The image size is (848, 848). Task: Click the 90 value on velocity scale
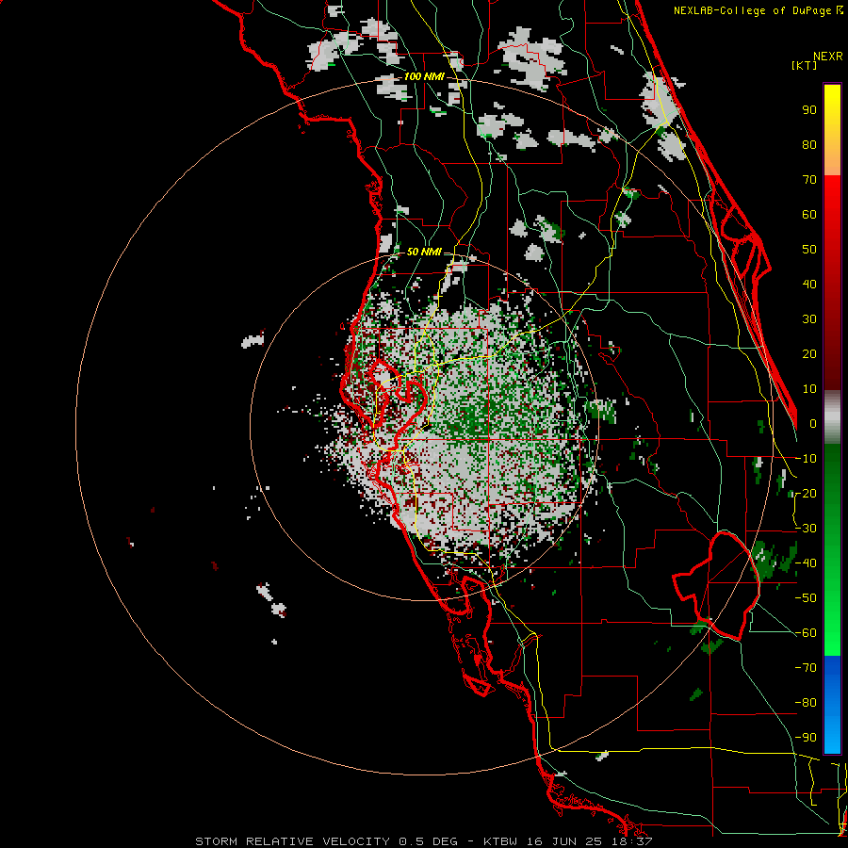click(x=809, y=110)
